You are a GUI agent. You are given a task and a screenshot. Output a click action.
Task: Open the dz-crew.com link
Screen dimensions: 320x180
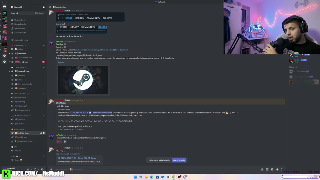pyautogui.click(x=68, y=154)
